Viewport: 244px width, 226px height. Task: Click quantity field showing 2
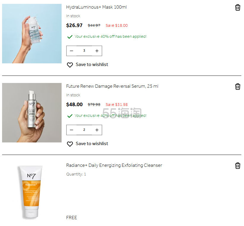click(84, 130)
